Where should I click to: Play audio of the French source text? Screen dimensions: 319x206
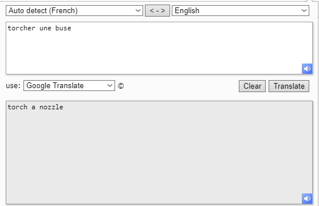tap(307, 69)
